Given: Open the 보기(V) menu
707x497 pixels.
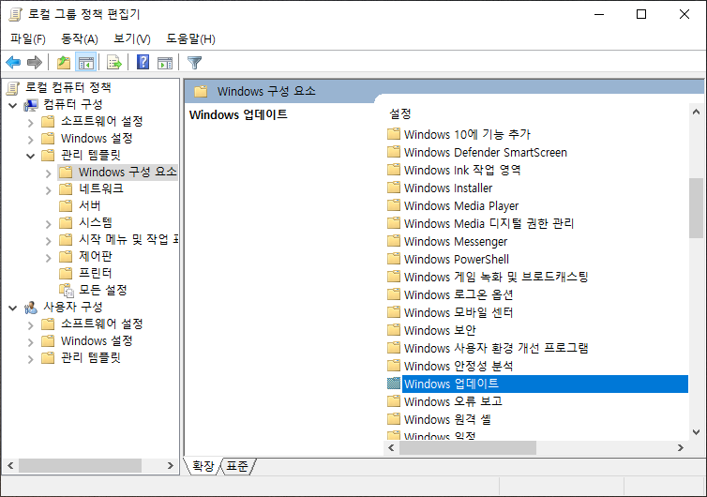Looking at the screenshot, I should (132, 39).
